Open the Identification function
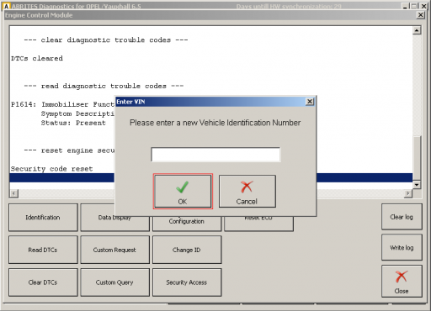The image size is (431, 311). tap(43, 218)
